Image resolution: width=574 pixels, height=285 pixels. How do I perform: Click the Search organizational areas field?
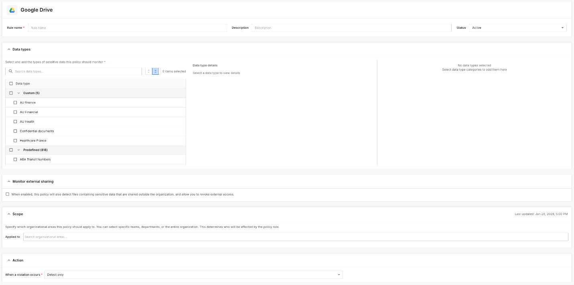[295, 237]
